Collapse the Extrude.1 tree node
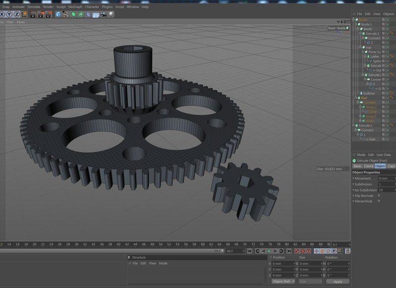The width and height of the screenshot is (396, 288). point(353,125)
